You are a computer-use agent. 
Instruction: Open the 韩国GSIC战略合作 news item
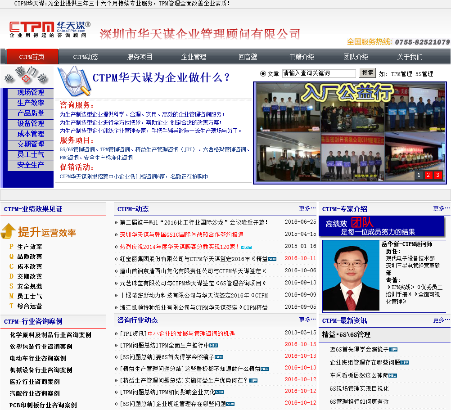click(x=182, y=234)
